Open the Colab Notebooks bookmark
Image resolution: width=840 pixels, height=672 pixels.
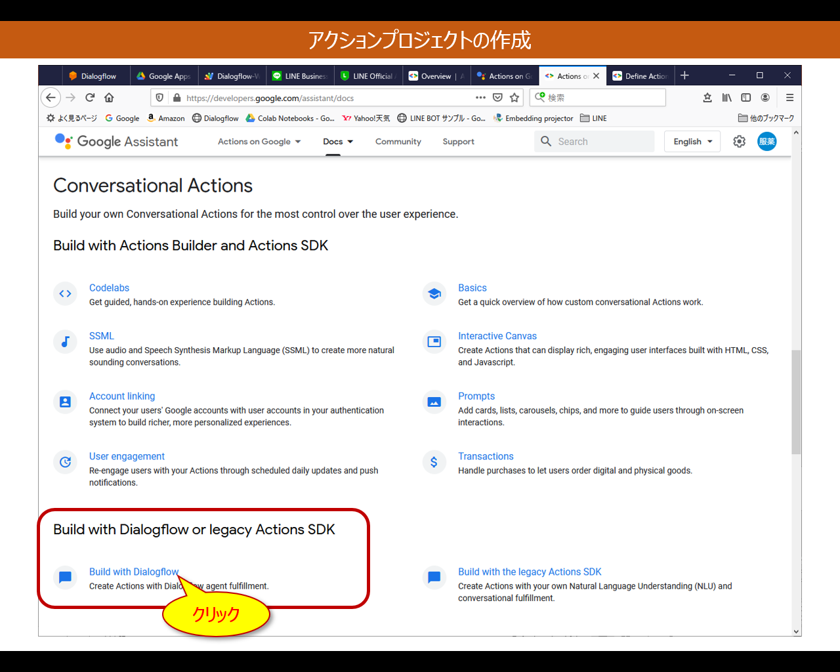290,118
